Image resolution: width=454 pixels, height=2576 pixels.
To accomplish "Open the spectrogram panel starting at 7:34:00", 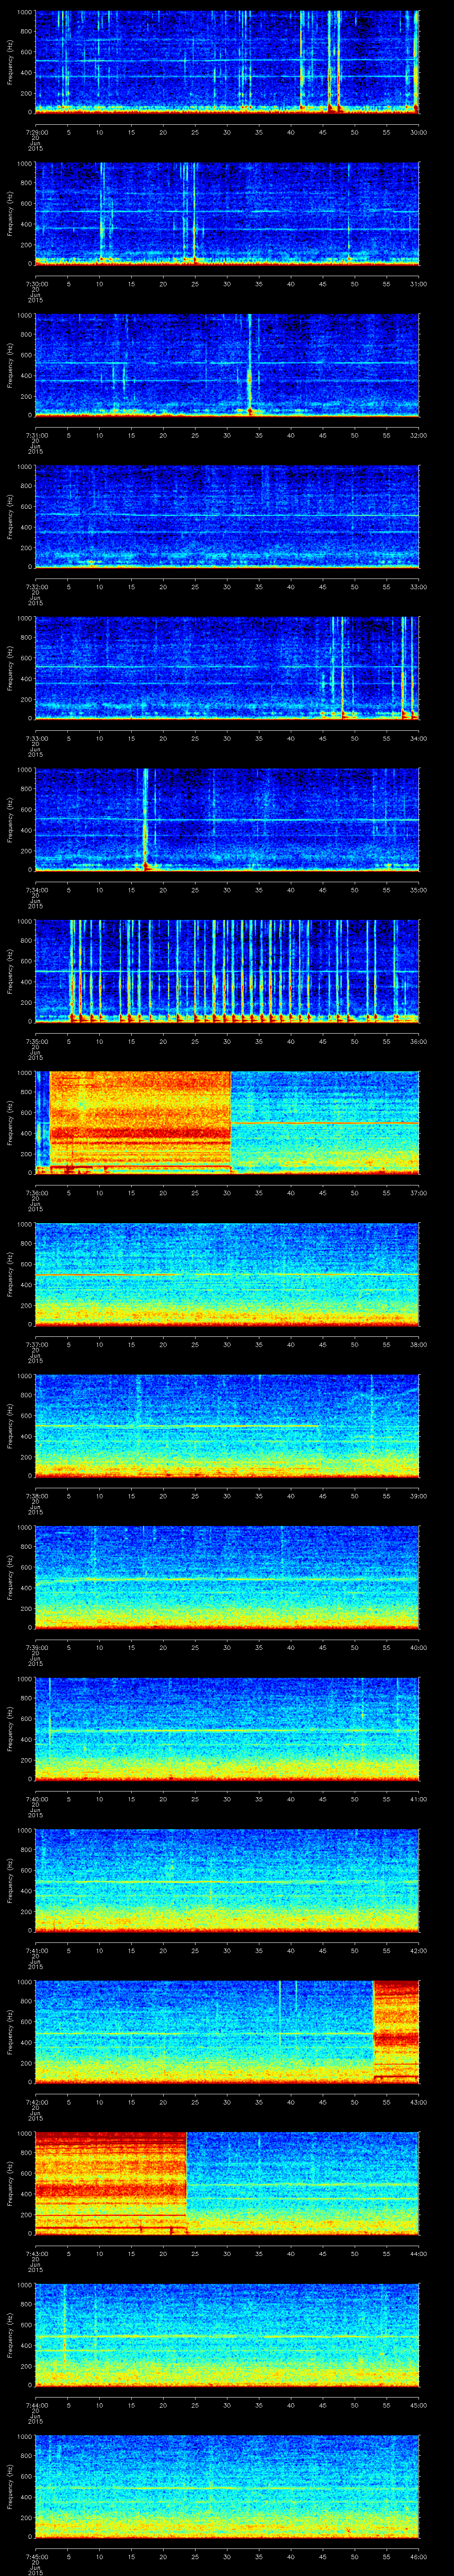I will 227,819.
